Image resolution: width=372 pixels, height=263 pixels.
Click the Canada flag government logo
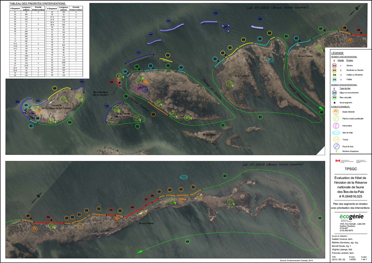click(x=338, y=160)
